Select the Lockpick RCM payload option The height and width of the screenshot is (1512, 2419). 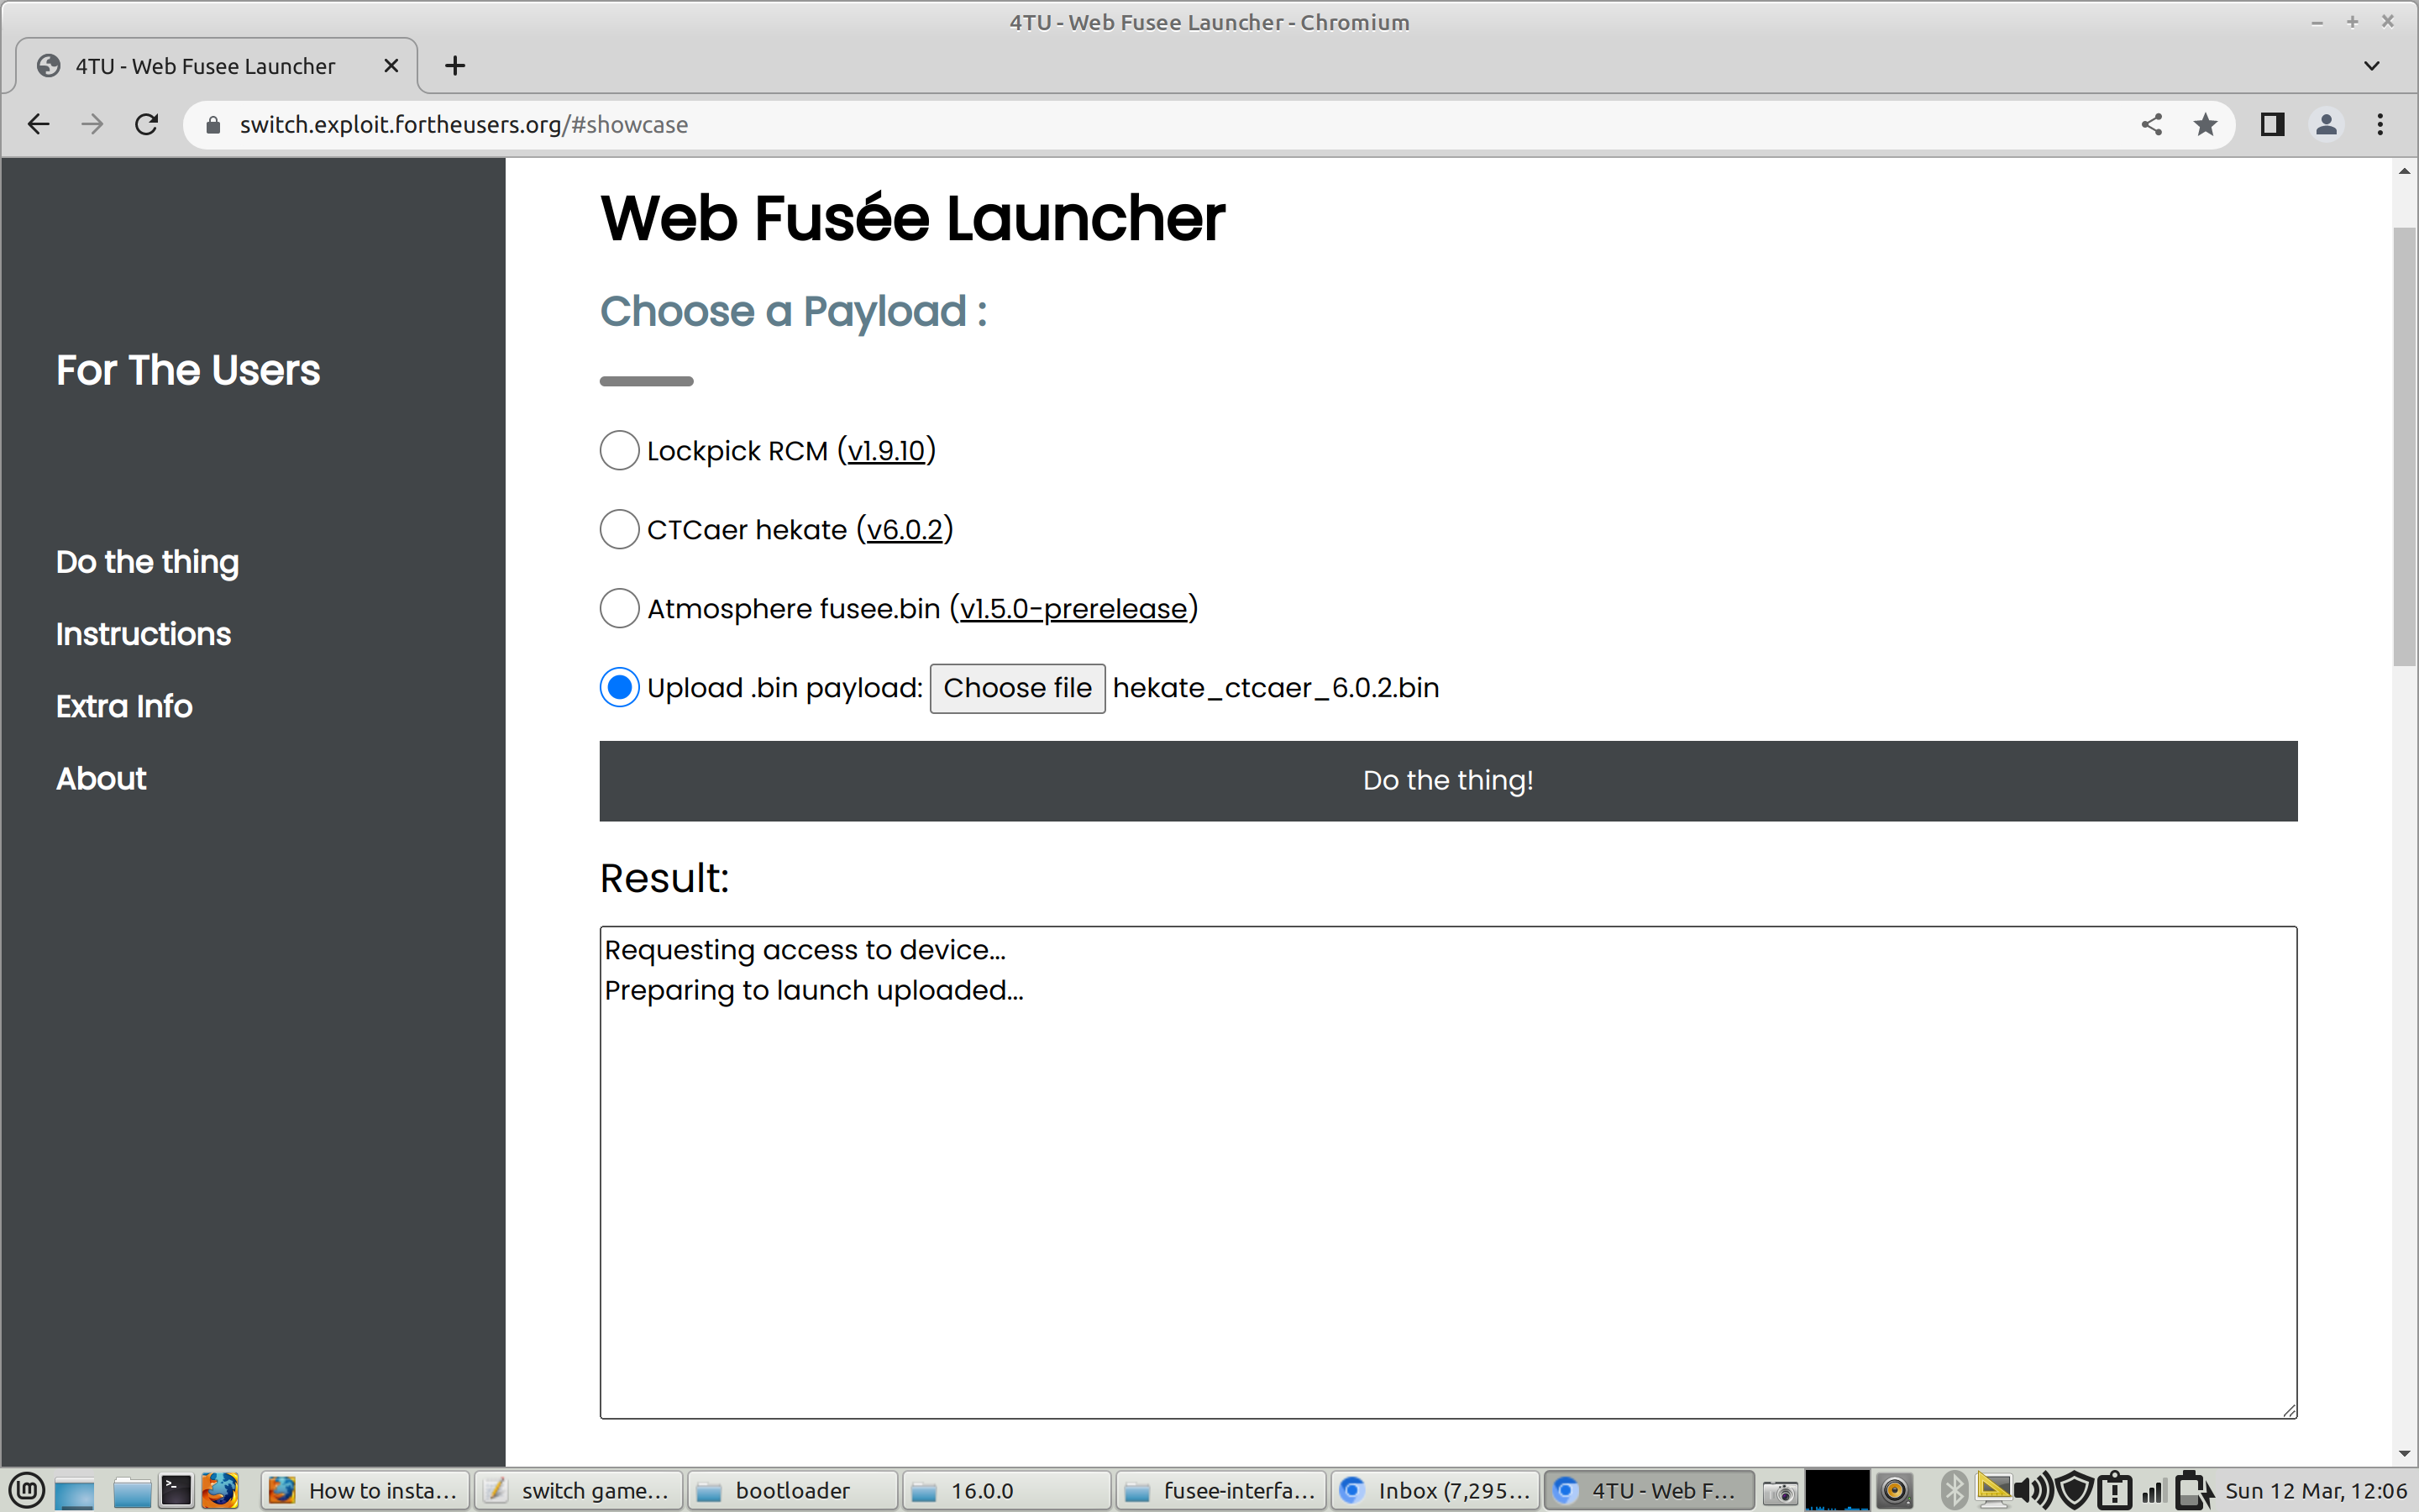[620, 450]
